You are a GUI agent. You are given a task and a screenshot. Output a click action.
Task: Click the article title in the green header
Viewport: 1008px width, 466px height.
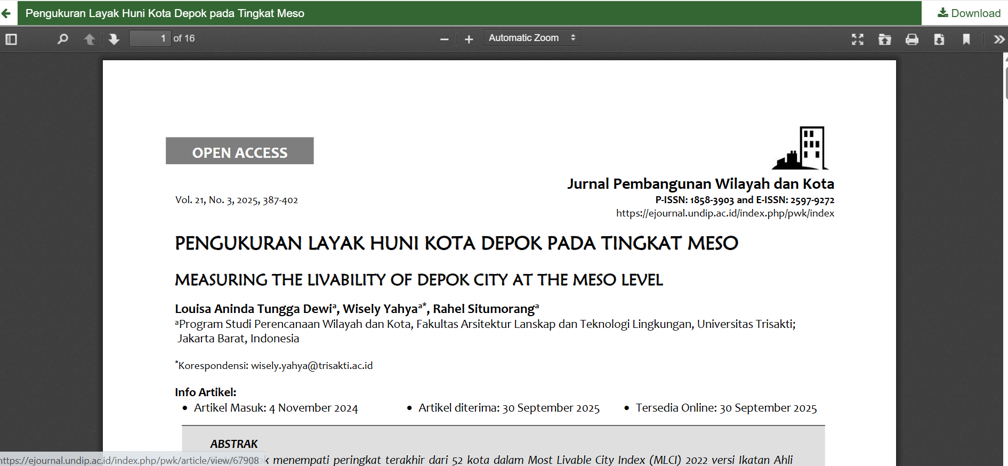pos(165,13)
